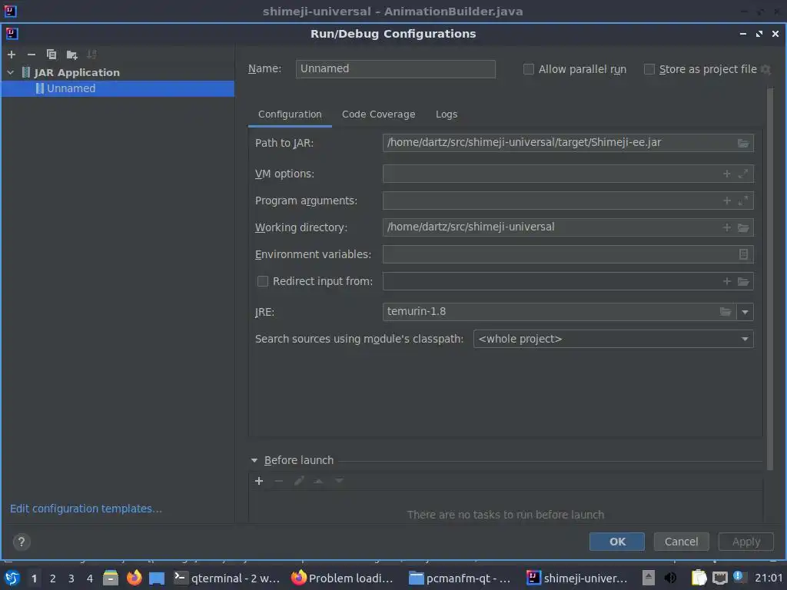Enable Store as project file
This screenshot has height=590, width=787.
(x=649, y=69)
